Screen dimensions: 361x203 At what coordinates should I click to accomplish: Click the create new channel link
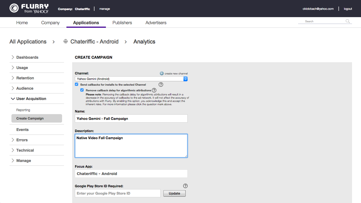(176, 73)
